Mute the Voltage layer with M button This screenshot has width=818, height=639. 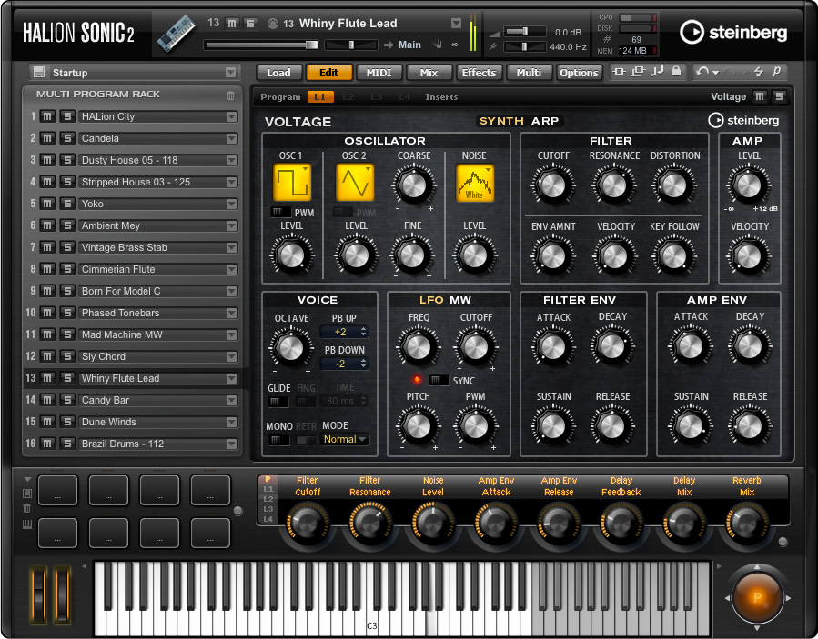[760, 96]
